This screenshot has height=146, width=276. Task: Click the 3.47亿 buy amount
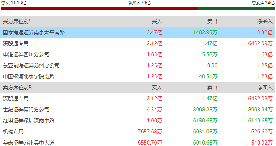point(154,32)
